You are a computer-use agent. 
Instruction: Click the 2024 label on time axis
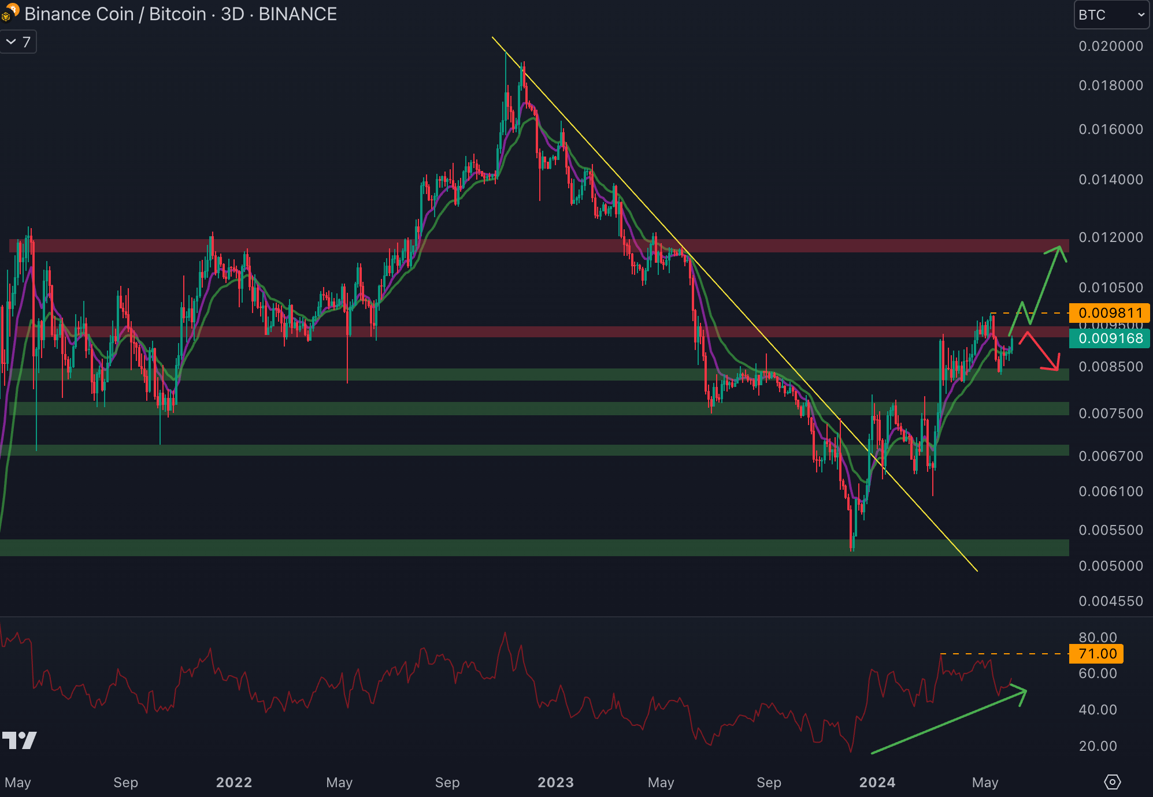coord(877,783)
